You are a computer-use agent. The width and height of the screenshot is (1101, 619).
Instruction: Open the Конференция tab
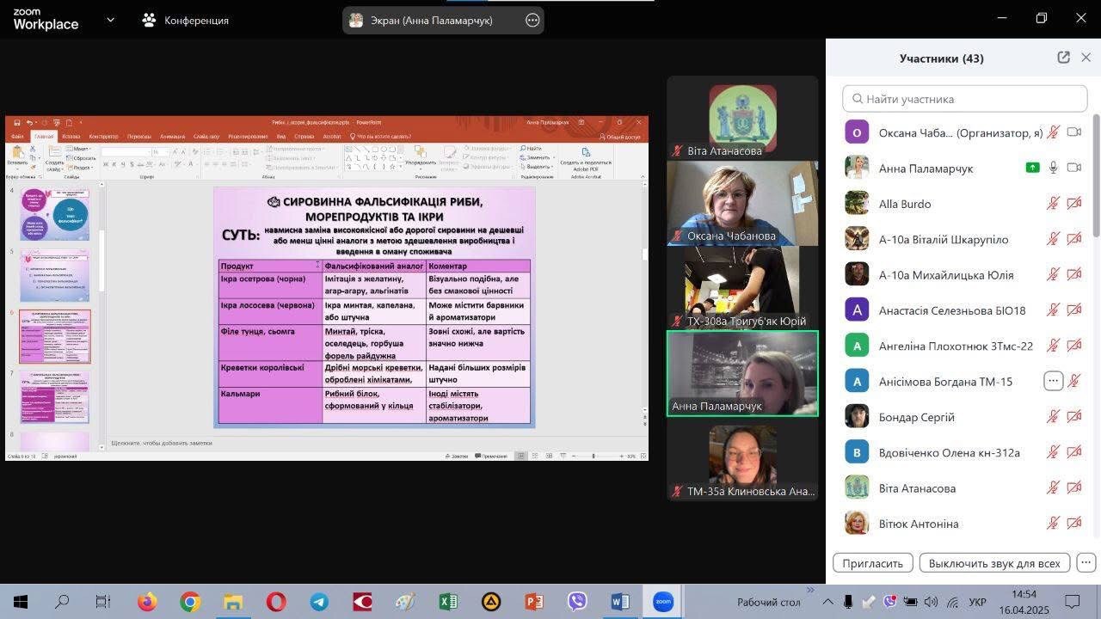click(x=186, y=20)
